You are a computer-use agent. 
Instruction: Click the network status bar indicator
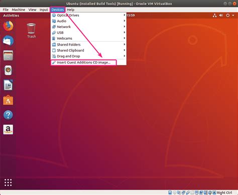183,192
